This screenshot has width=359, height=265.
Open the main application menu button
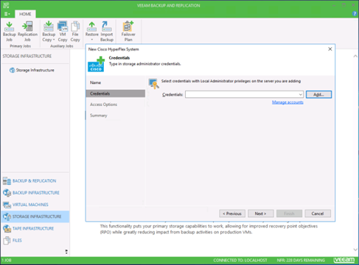7,14
